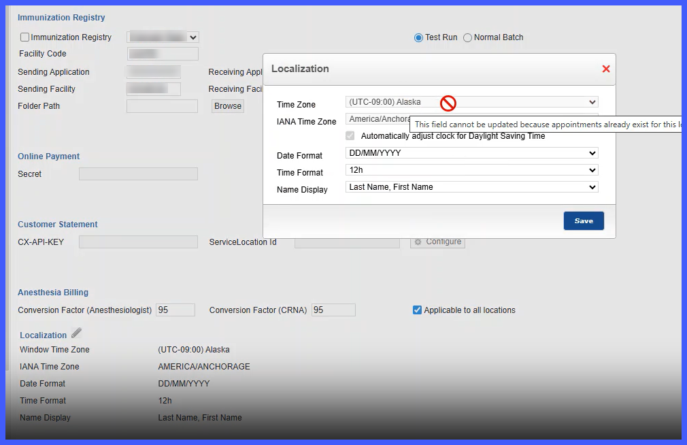Click the Browse button for Folder Path

228,106
